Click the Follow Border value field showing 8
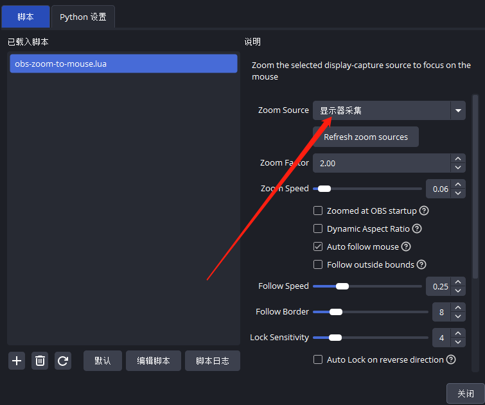 [x=442, y=312]
